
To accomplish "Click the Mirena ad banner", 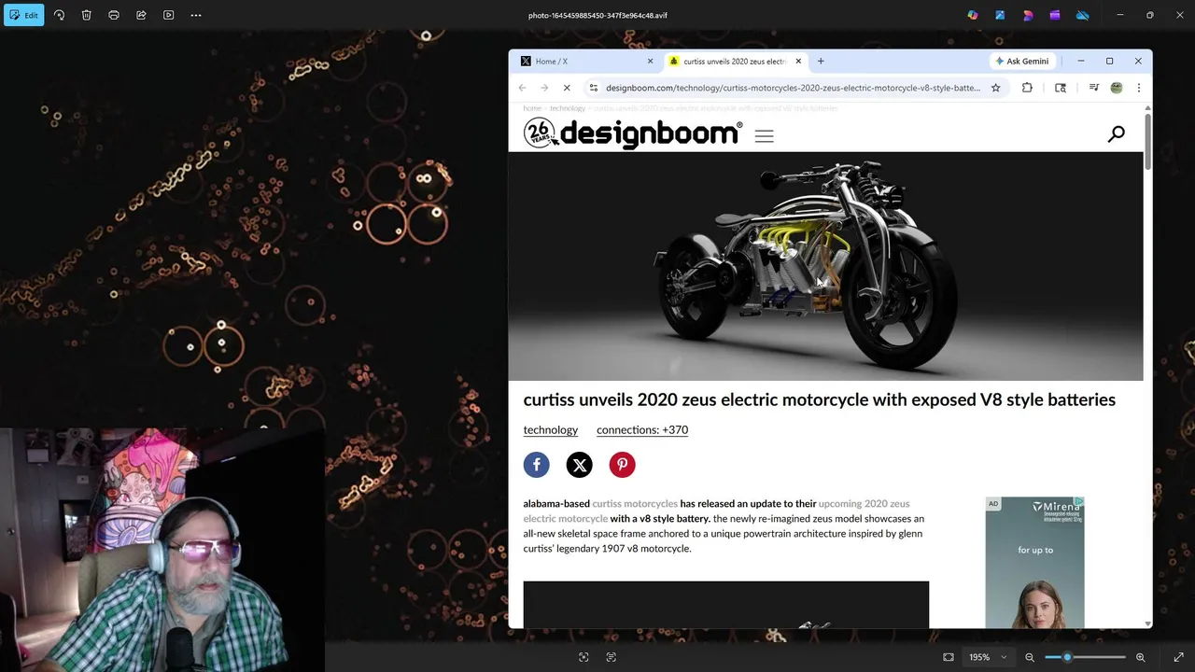I will point(1034,563).
